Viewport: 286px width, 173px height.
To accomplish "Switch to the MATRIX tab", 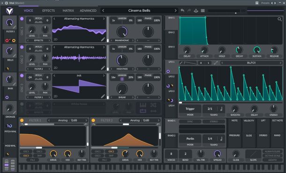I will click(x=68, y=11).
